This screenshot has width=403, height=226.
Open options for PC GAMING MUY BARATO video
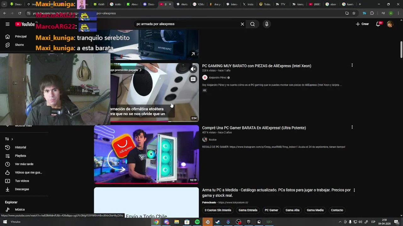[352, 65]
